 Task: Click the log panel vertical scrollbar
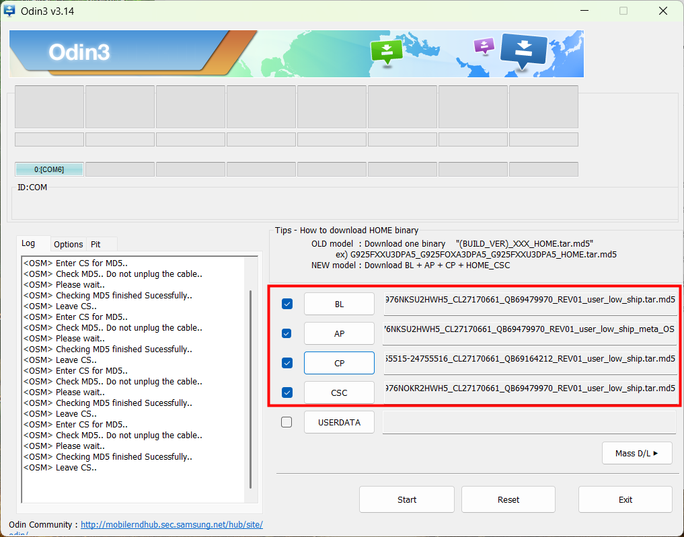click(250, 388)
